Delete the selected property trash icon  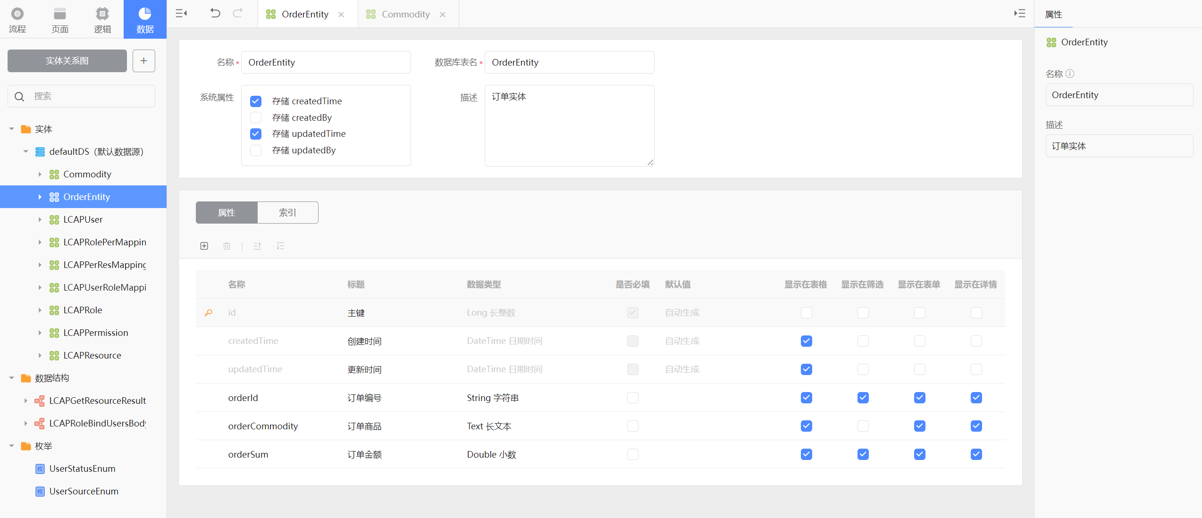227,246
